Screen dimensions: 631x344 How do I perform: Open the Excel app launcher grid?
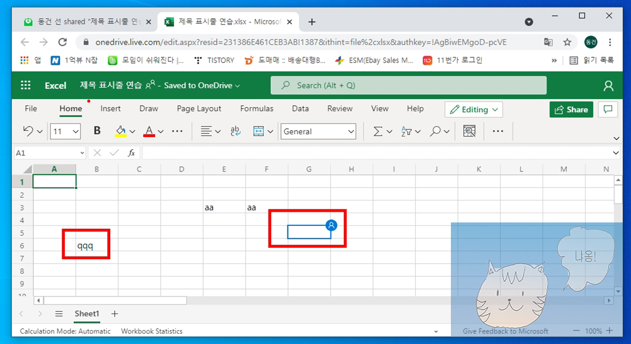[x=26, y=85]
